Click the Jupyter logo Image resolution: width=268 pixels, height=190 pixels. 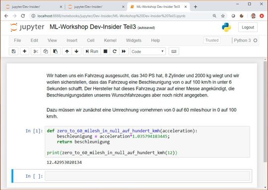(27, 27)
